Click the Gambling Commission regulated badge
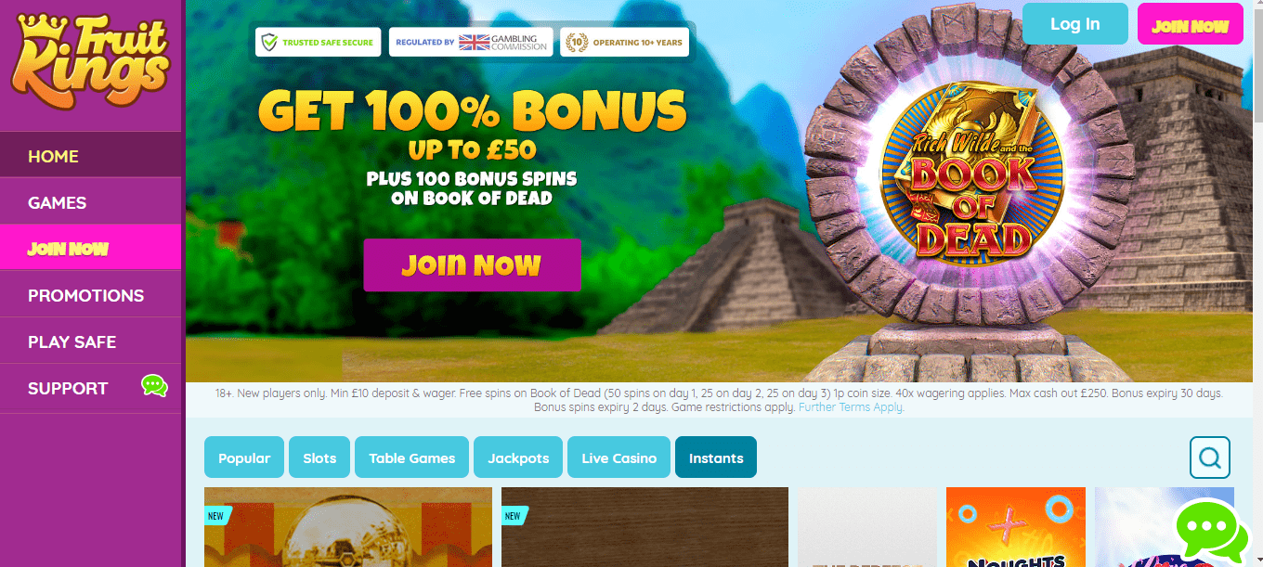This screenshot has height=567, width=1263. [x=471, y=42]
